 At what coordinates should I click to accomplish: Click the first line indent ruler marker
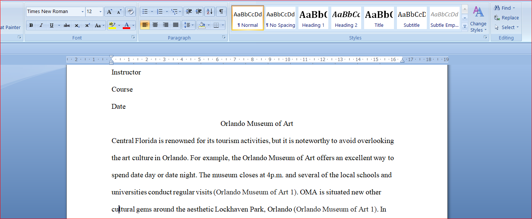111,57
